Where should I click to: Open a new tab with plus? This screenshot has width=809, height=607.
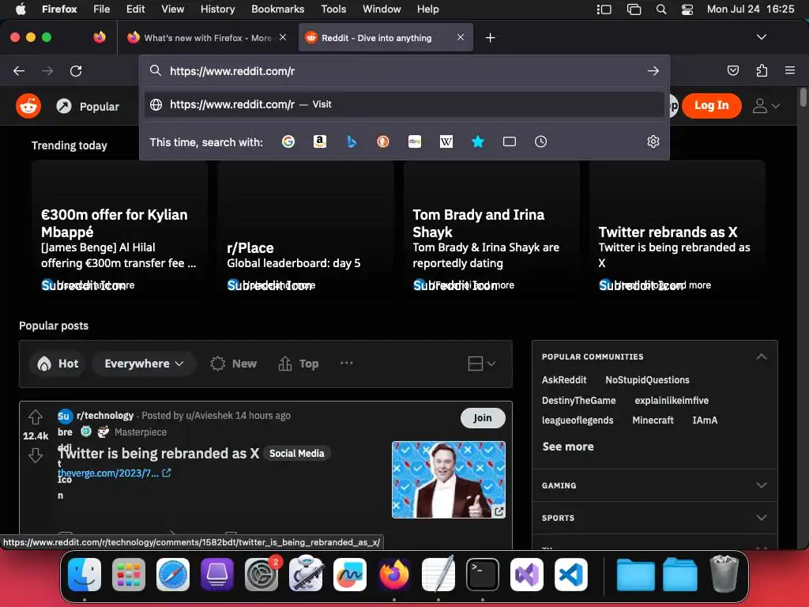(490, 38)
